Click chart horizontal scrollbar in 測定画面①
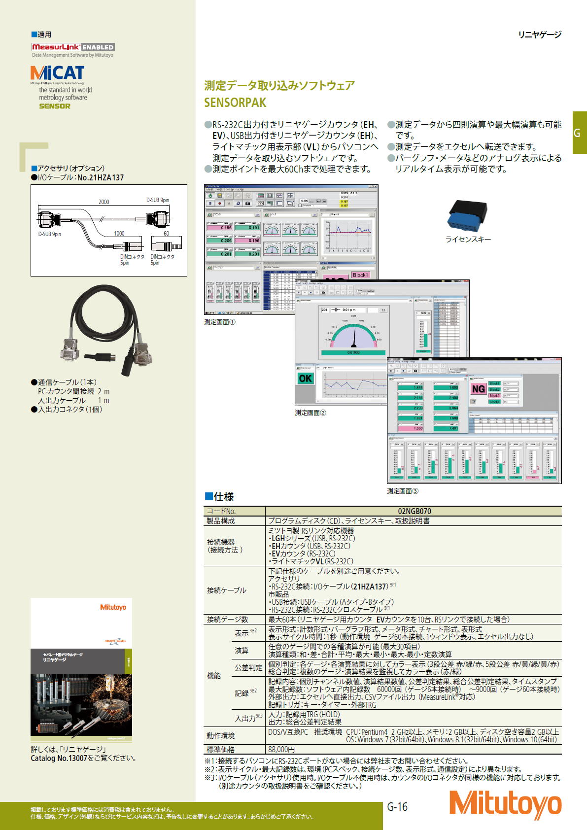The width and height of the screenshot is (587, 830). [x=348, y=258]
